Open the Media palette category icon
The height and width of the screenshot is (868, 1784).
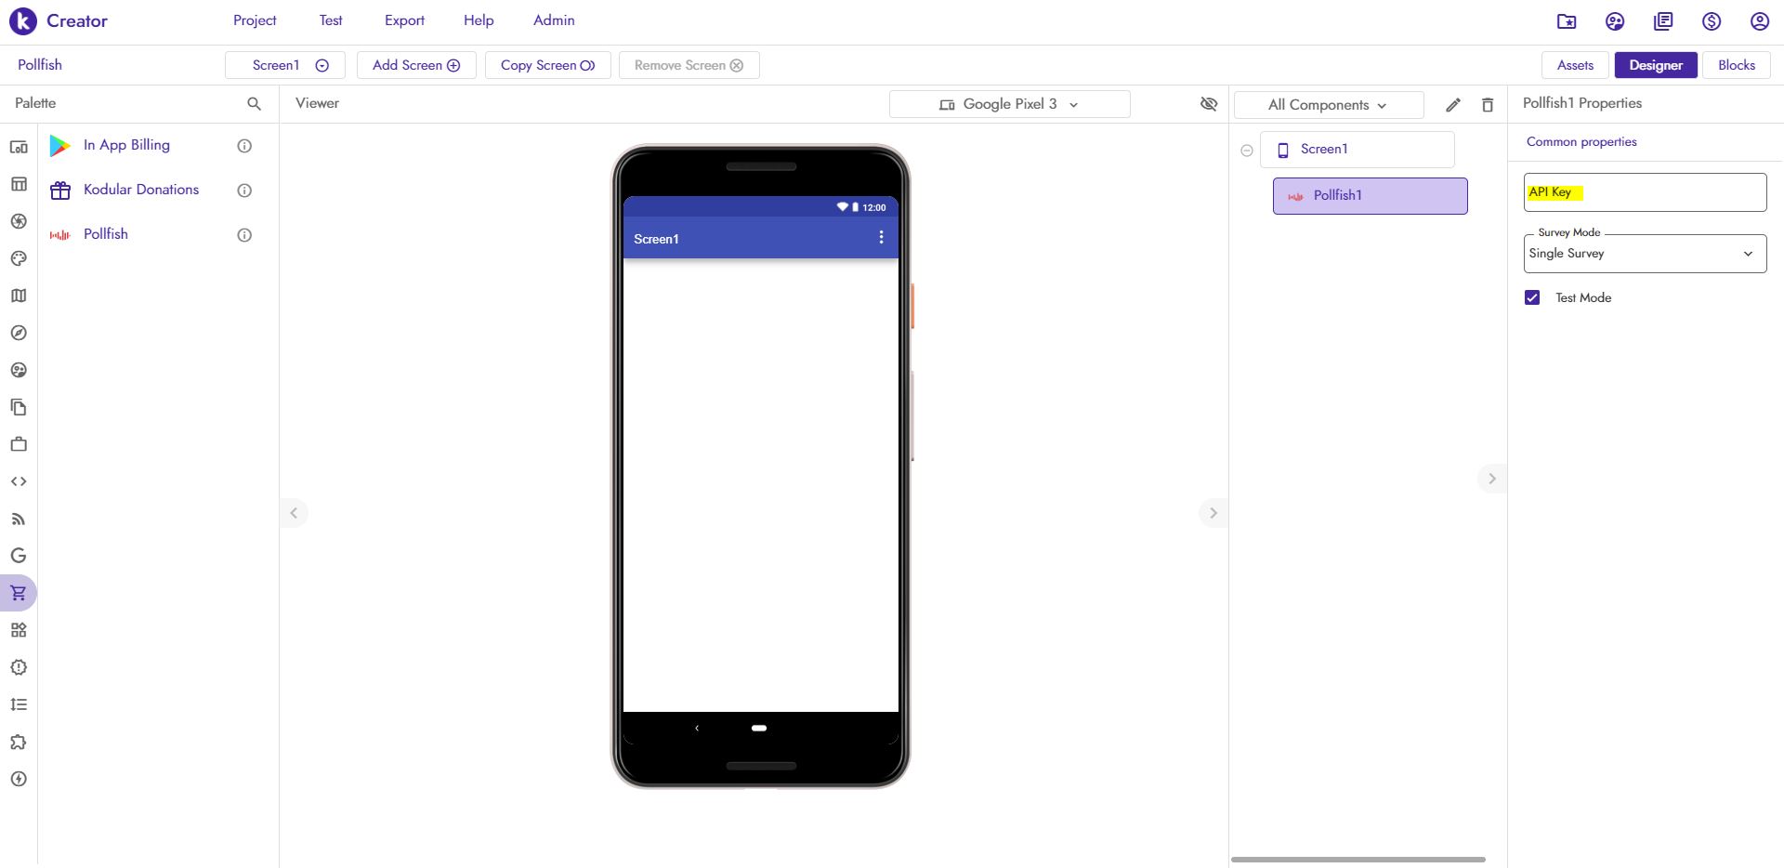19,221
